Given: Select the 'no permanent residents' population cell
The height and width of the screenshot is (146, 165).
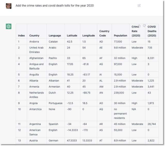Looking at the screenshot, I should pos(120,114).
